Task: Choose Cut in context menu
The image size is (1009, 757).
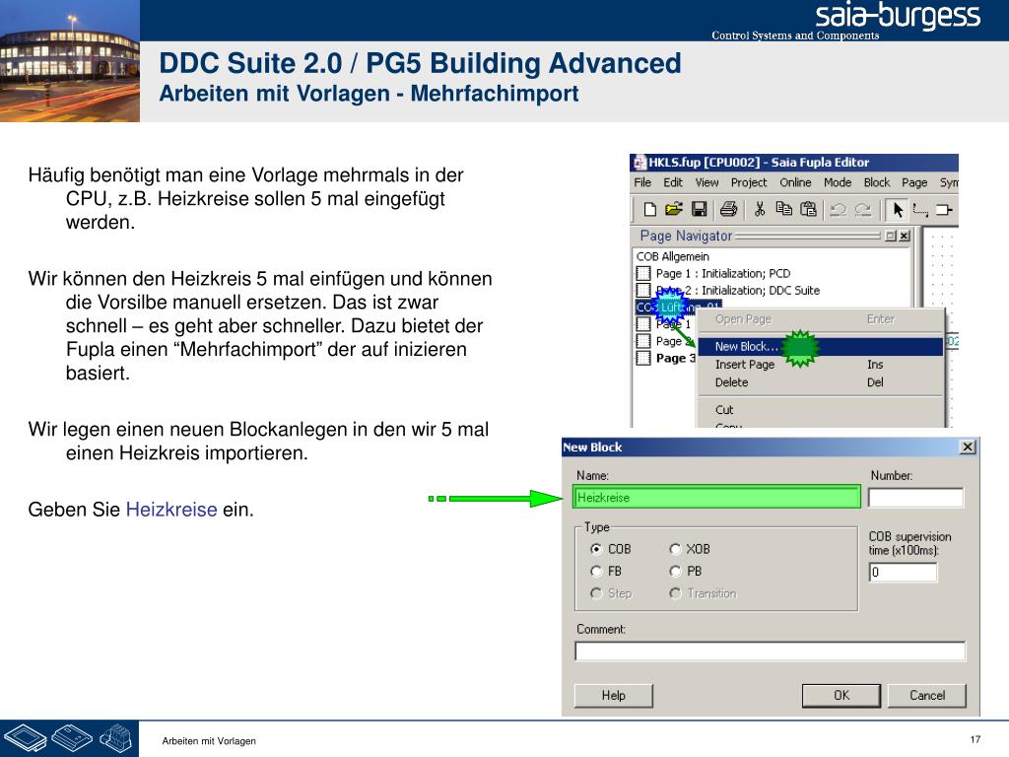Action: pos(821,410)
